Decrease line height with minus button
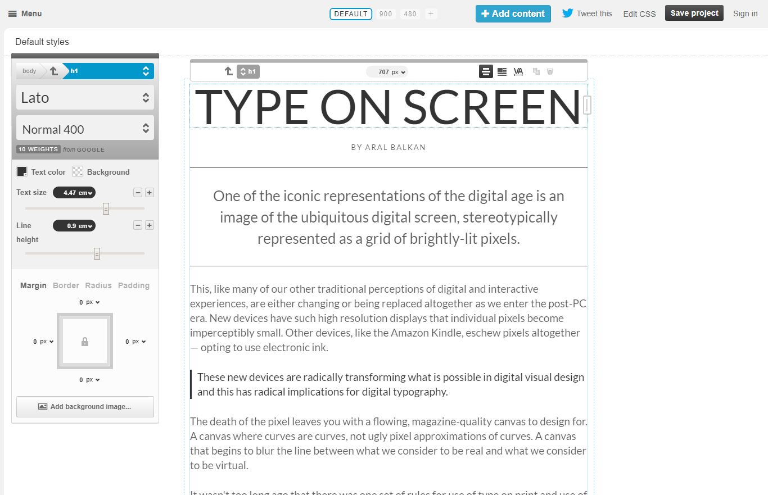 (138, 225)
